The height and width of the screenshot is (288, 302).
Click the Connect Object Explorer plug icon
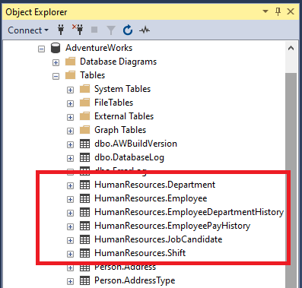click(x=61, y=30)
